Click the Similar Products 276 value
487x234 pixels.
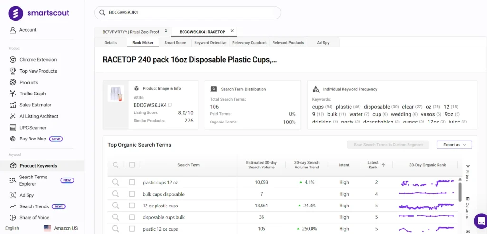tap(189, 121)
